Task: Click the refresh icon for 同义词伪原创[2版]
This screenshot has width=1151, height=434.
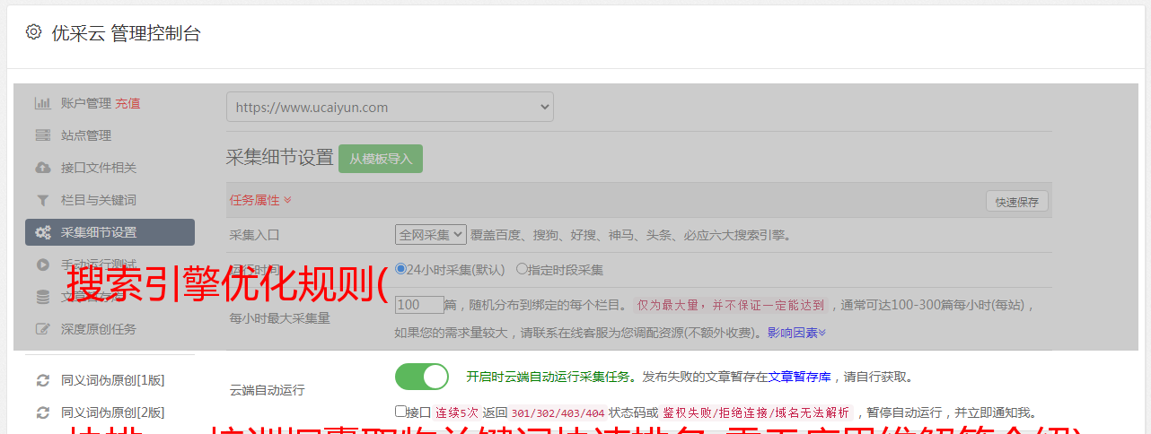Action: pyautogui.click(x=42, y=412)
